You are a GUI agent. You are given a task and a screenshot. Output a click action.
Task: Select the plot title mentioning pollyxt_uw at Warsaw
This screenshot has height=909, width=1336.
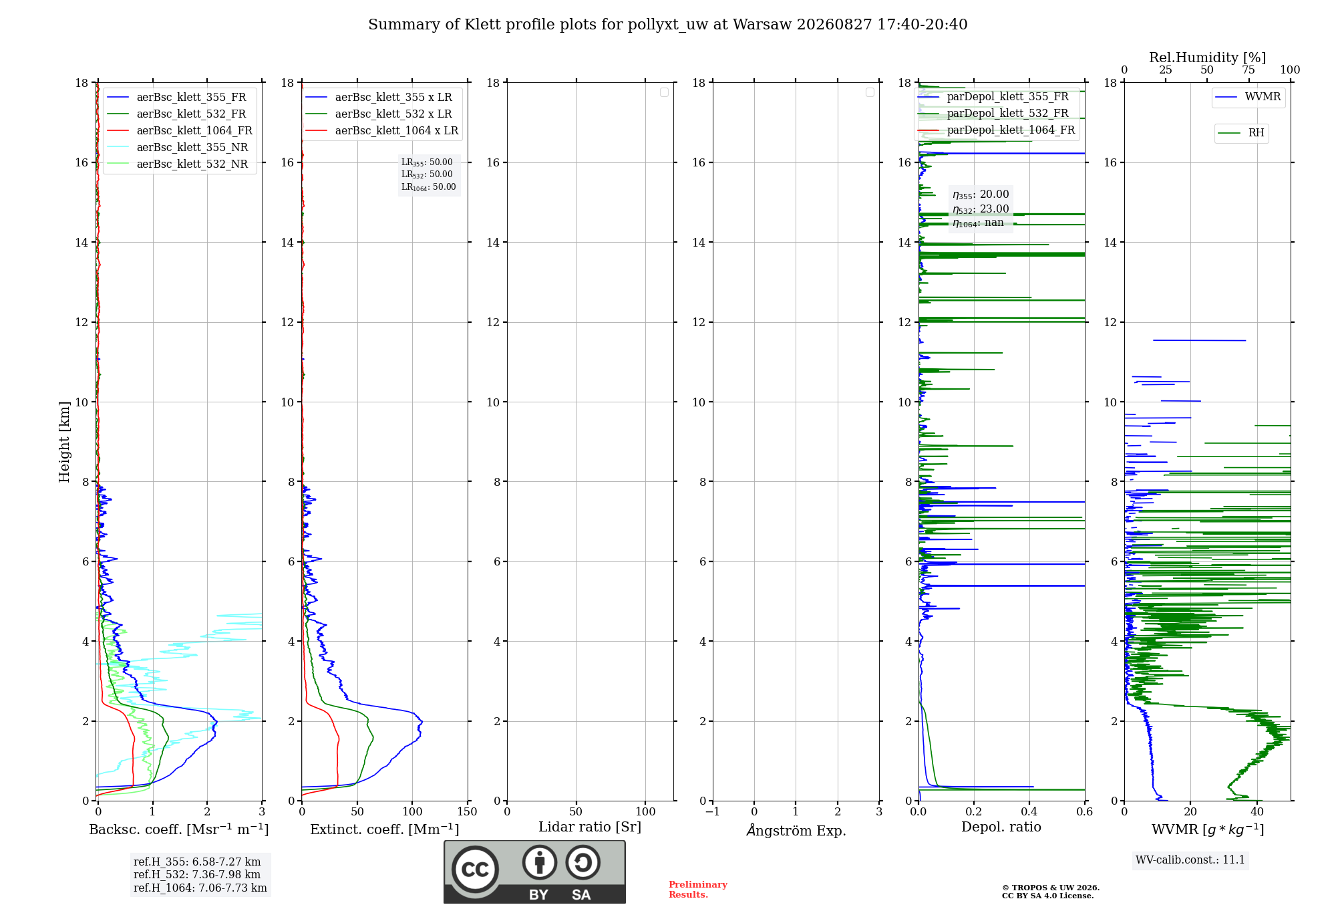[667, 25]
